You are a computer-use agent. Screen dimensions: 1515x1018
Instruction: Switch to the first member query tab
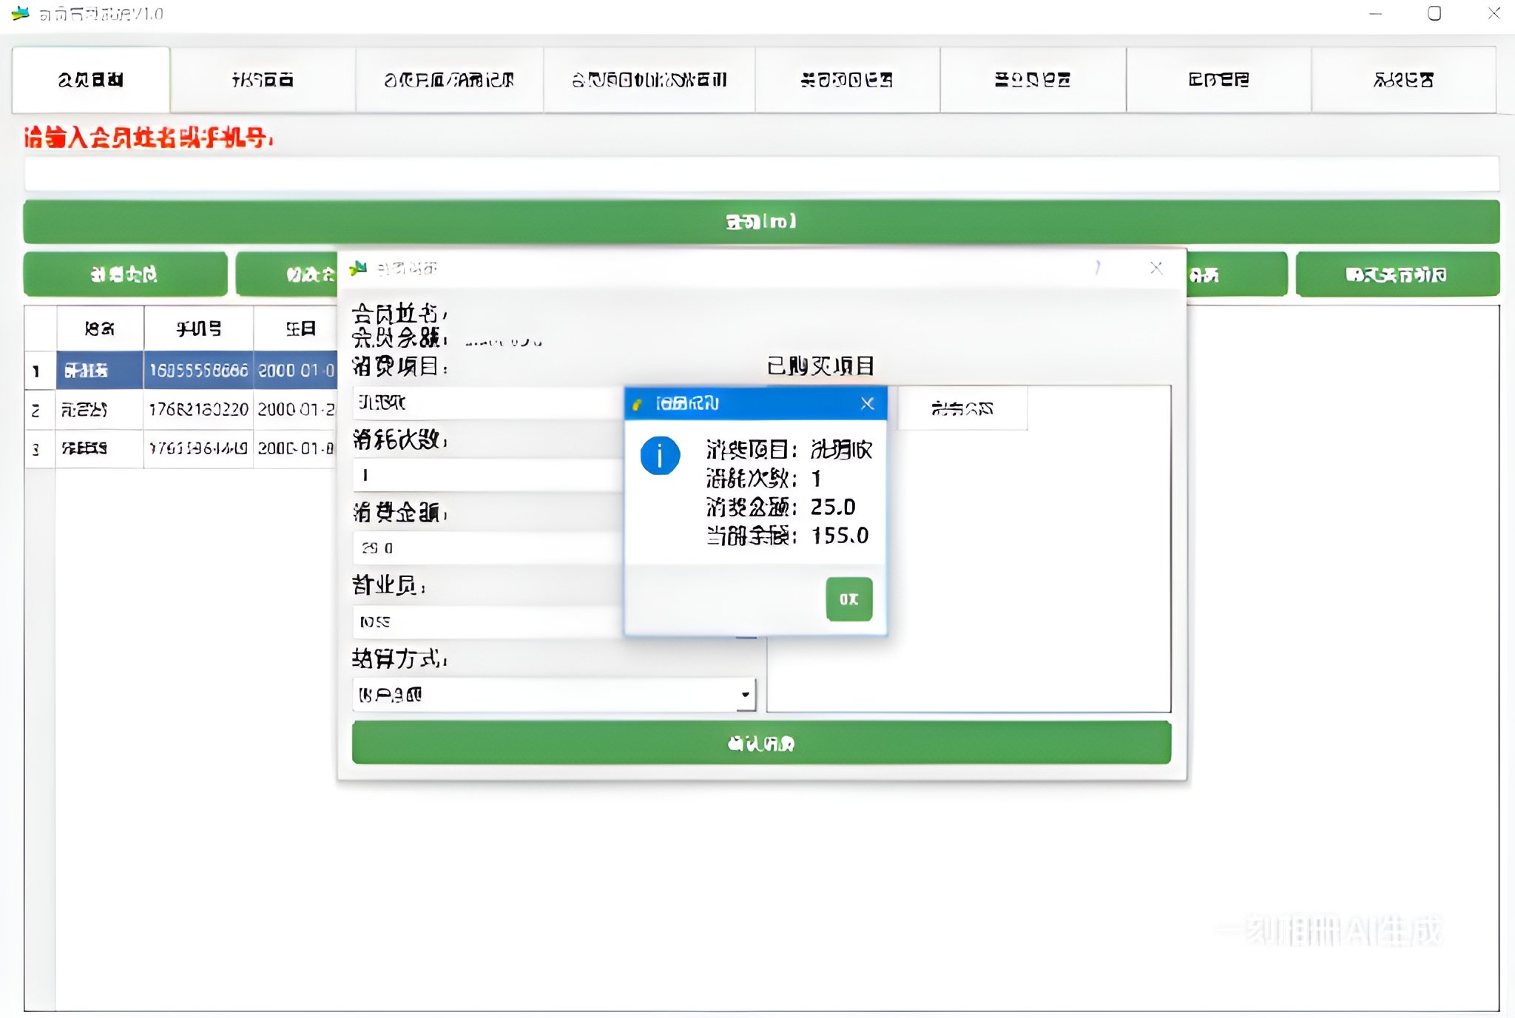point(90,79)
